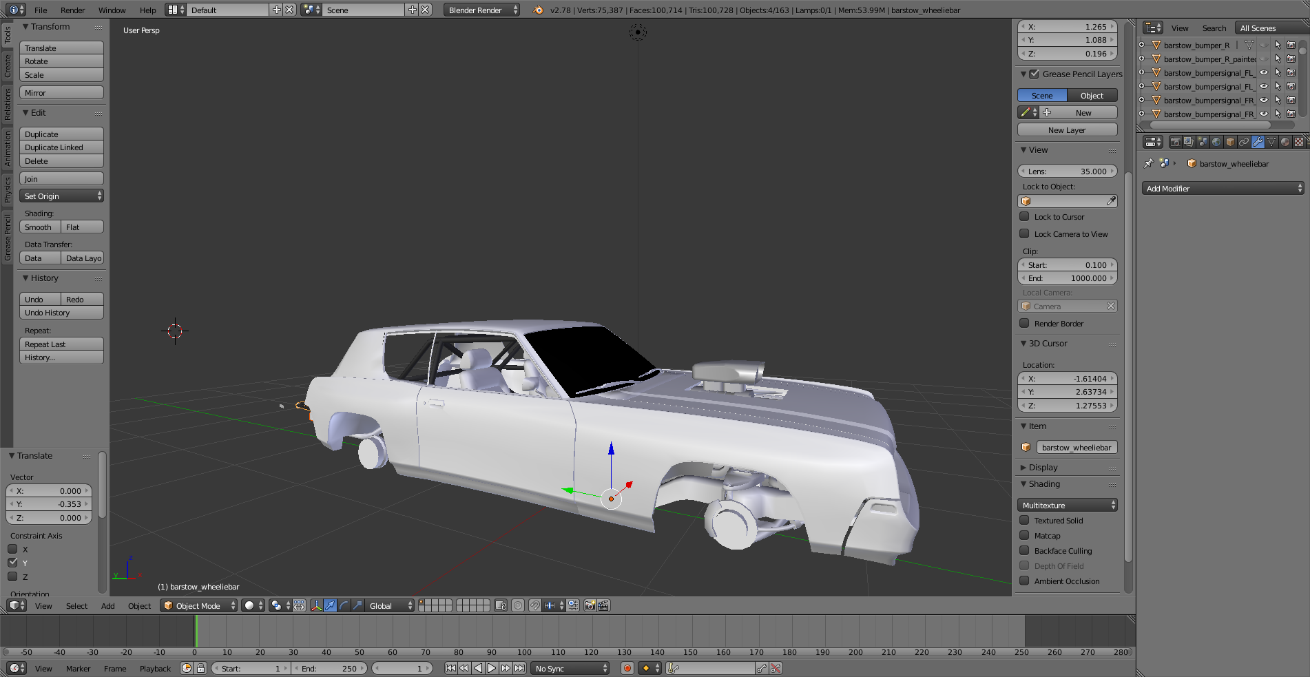Screen dimensions: 1310x677
Task: Open the Object Mode selector dropdown
Action: click(x=199, y=606)
